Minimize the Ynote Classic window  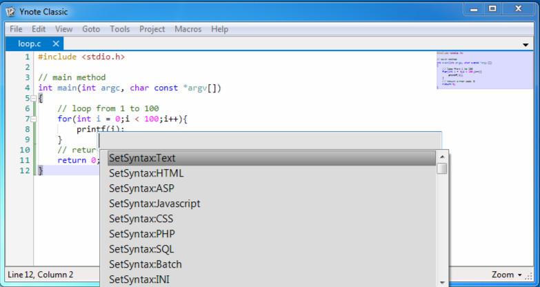474,9
